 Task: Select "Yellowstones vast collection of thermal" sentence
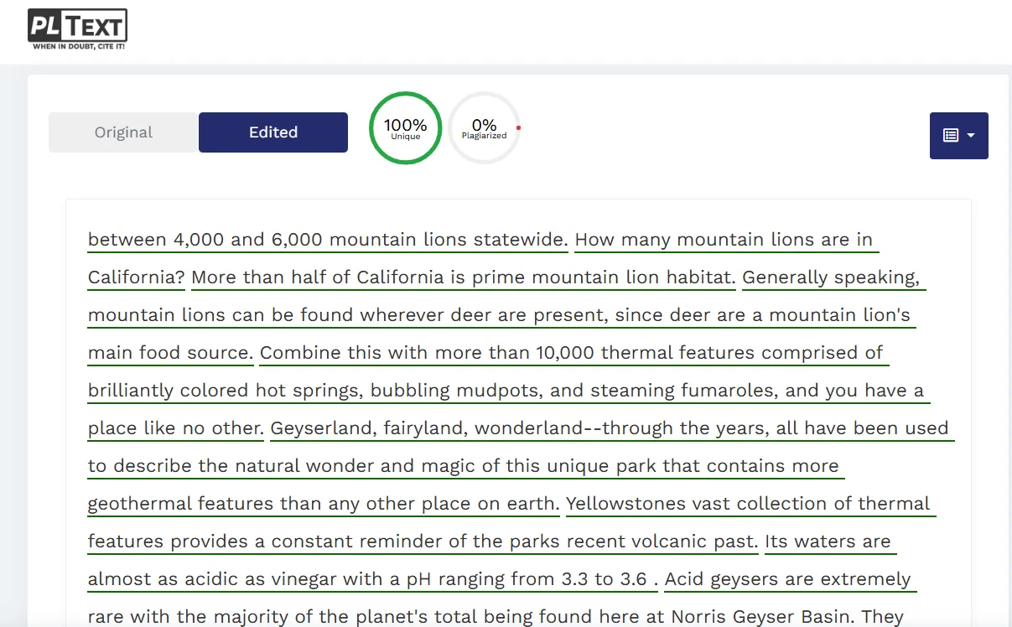click(748, 504)
